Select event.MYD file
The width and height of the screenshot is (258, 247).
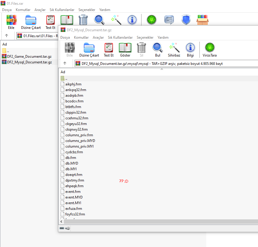pos(72,197)
